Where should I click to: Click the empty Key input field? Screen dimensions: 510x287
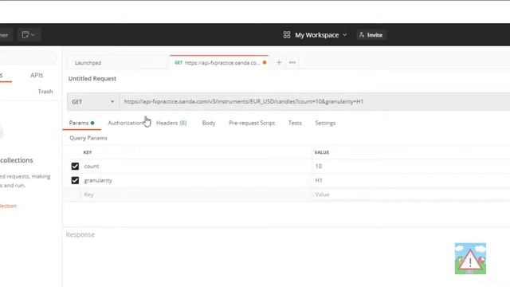tap(197, 195)
